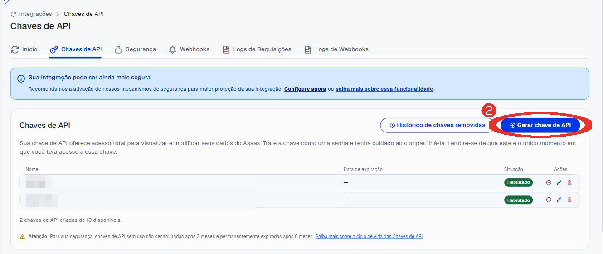Open Logs de Webhooks tab

coord(336,49)
